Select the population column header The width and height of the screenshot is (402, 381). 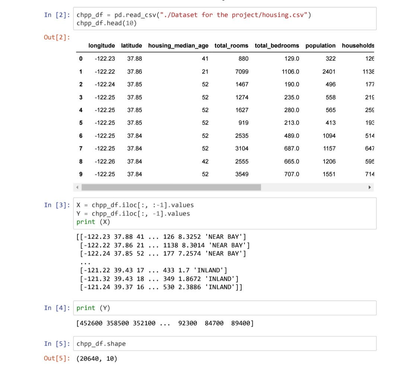click(x=320, y=46)
